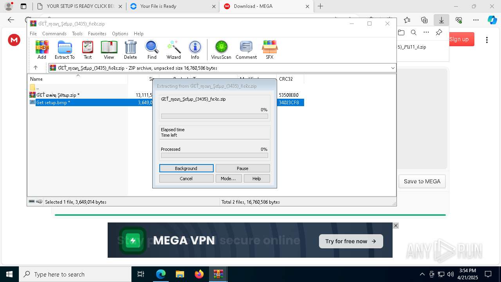Switch to the Your File is Ready tab
The image size is (501, 282).
(172, 6)
